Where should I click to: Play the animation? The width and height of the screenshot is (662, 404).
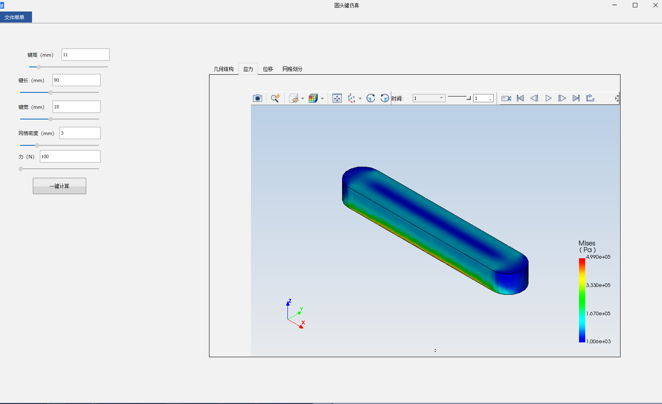(x=548, y=98)
